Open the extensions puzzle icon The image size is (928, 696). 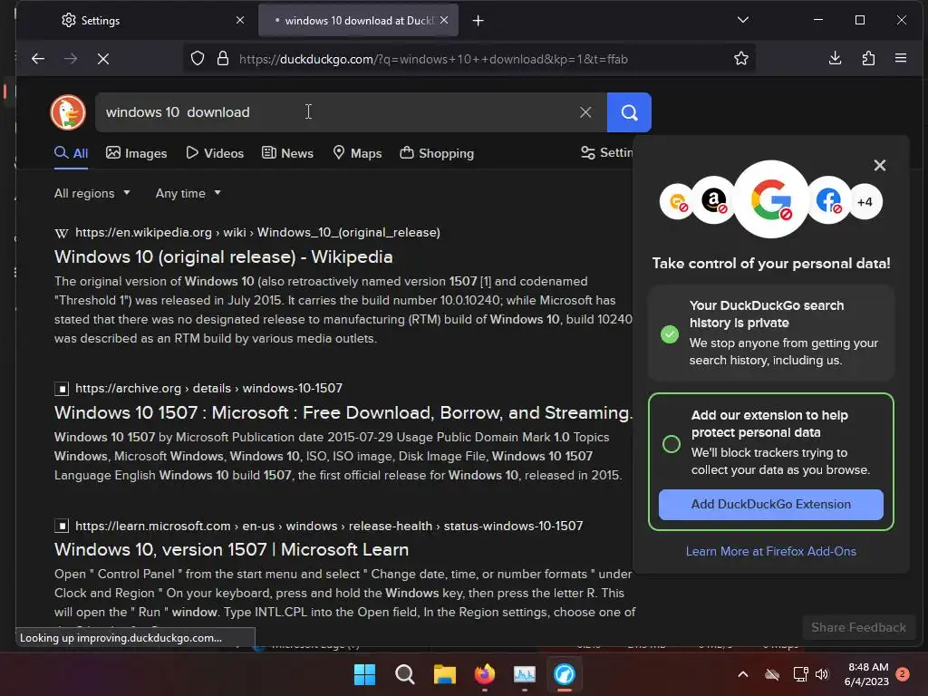[868, 59]
